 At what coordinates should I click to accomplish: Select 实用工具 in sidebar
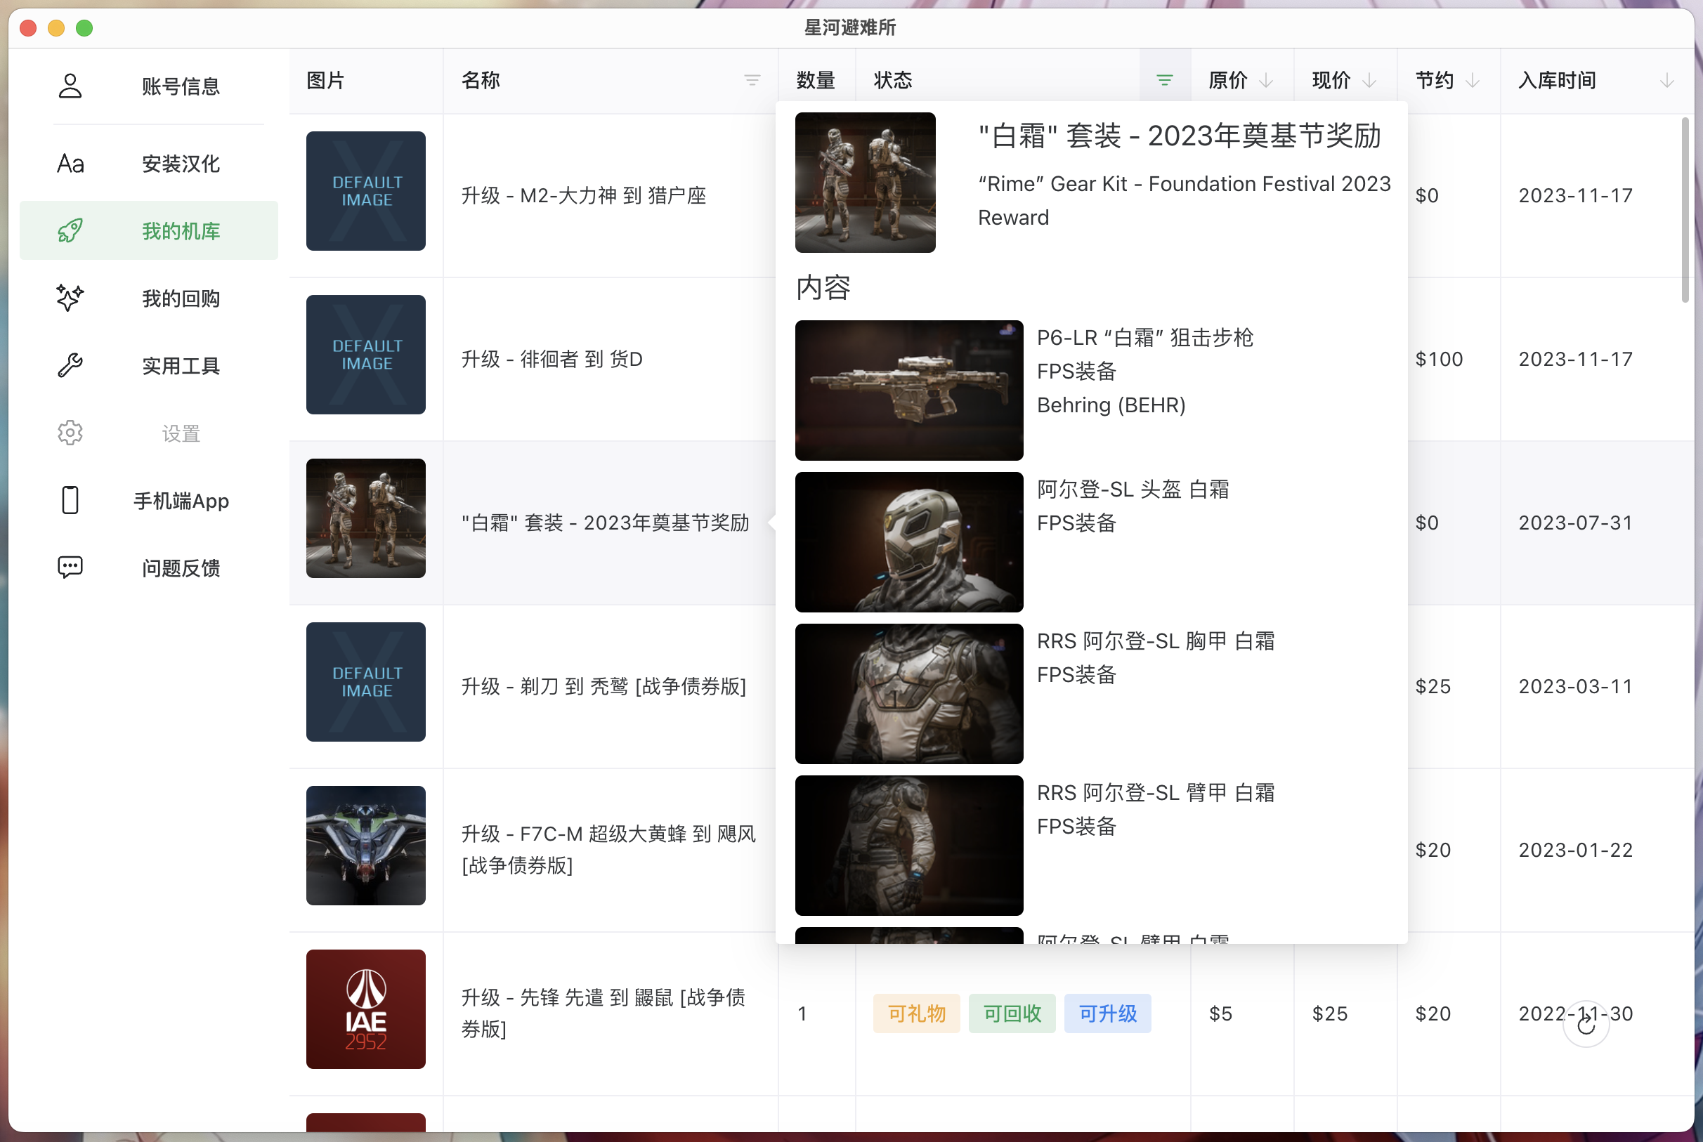pos(150,366)
